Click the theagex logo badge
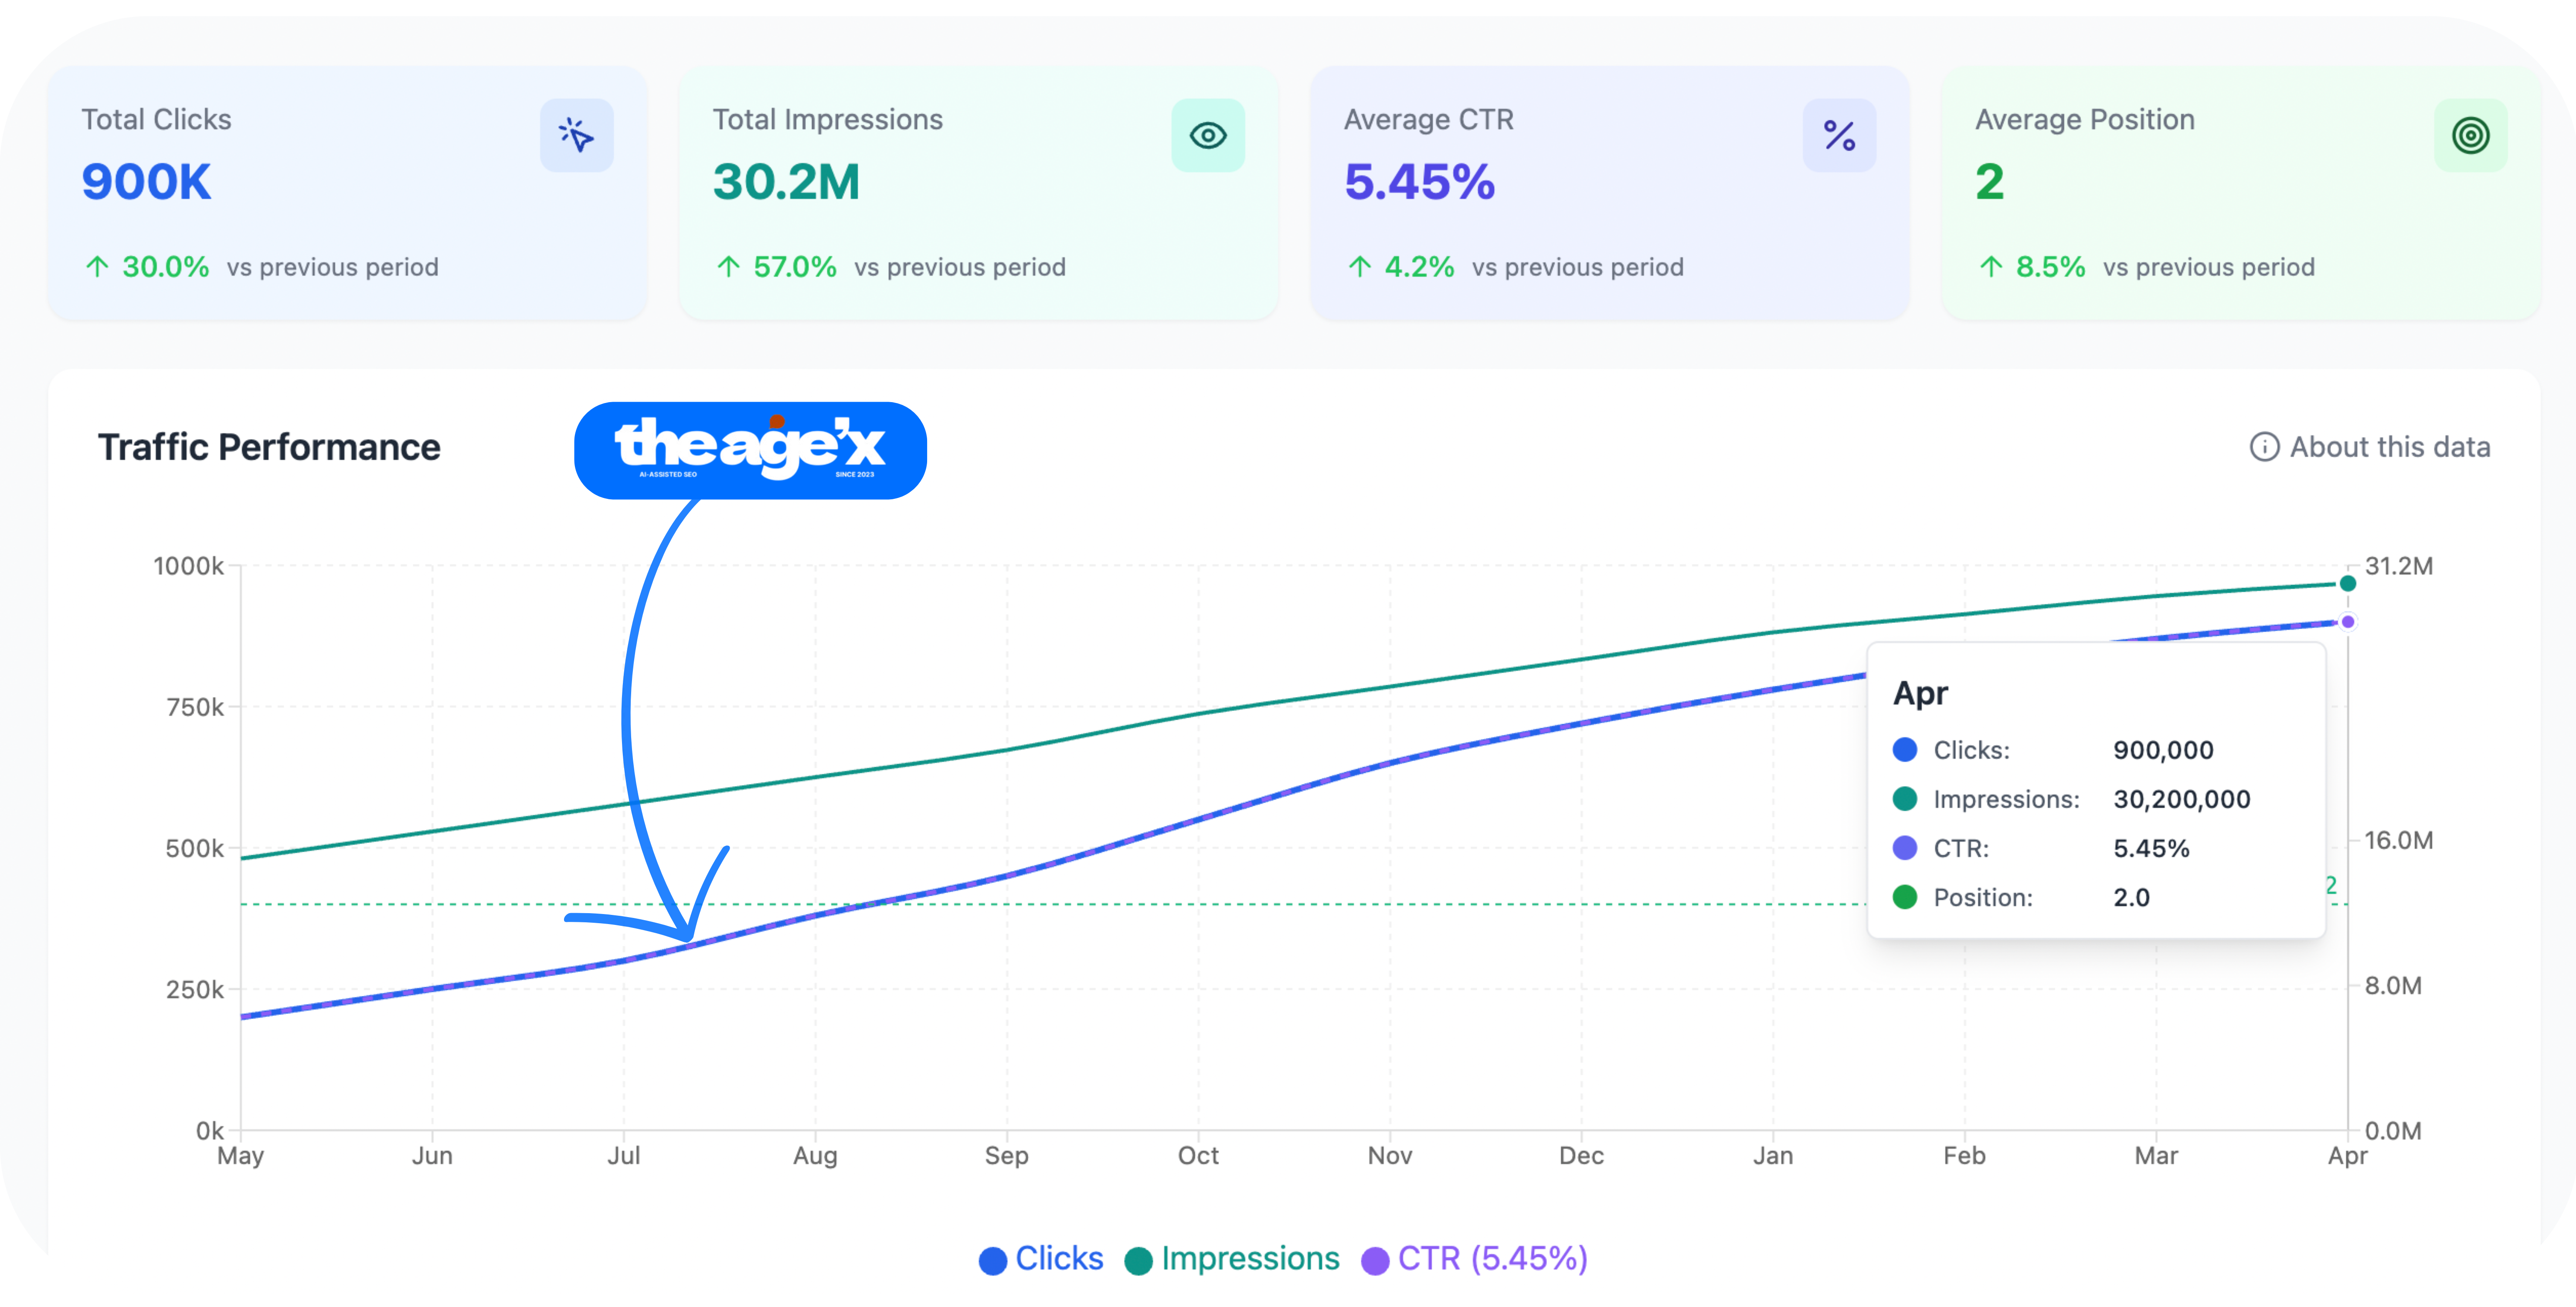The height and width of the screenshot is (1307, 2576). [750, 450]
